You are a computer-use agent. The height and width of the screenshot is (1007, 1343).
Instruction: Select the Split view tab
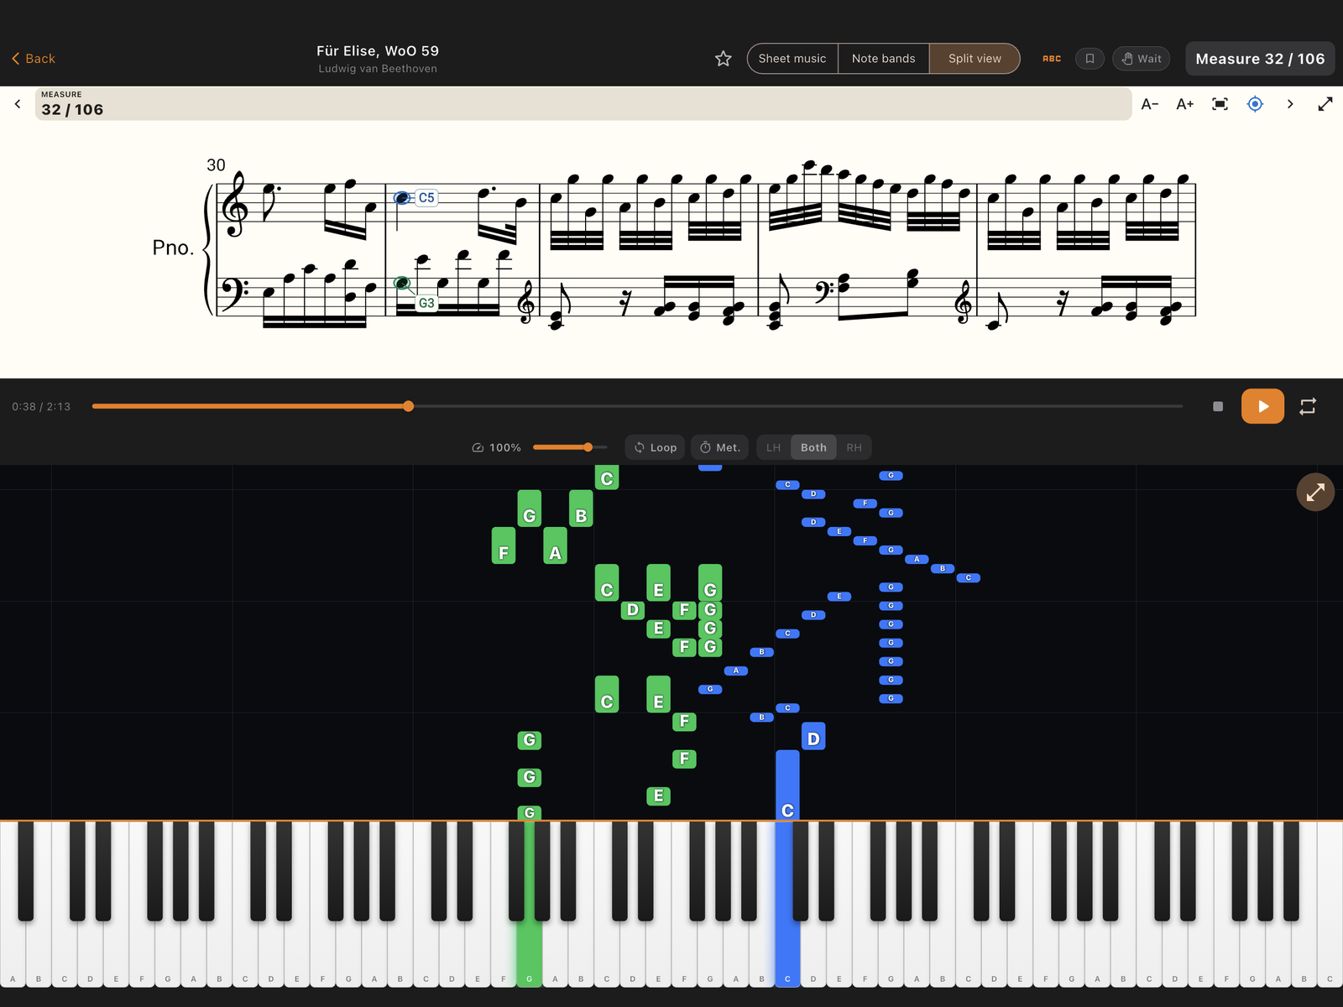click(x=975, y=59)
